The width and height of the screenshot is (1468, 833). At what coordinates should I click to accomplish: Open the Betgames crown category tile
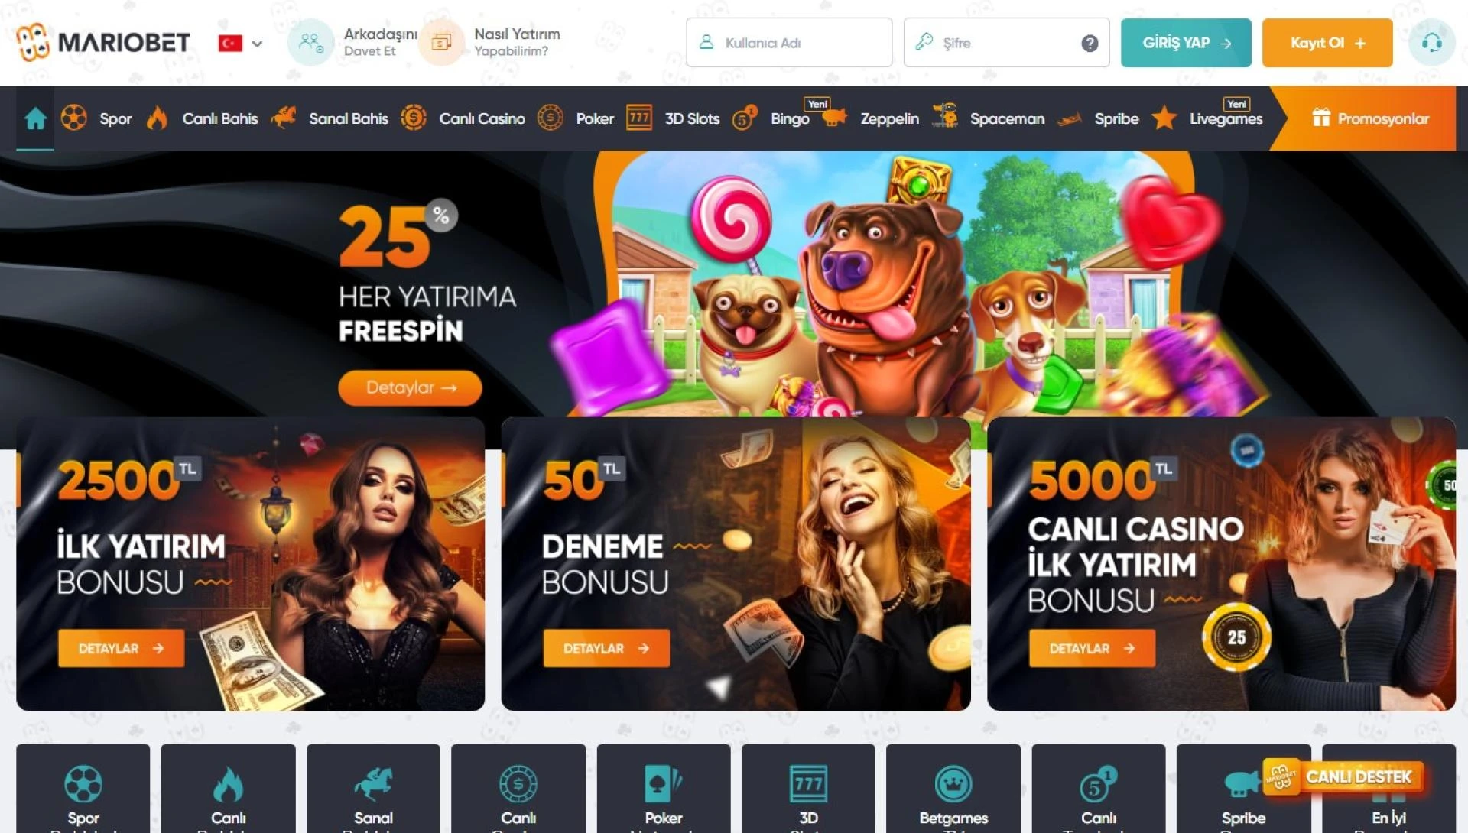(953, 789)
